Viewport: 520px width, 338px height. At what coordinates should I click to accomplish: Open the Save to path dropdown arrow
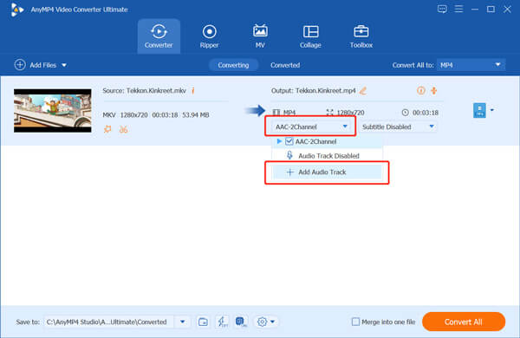182,322
